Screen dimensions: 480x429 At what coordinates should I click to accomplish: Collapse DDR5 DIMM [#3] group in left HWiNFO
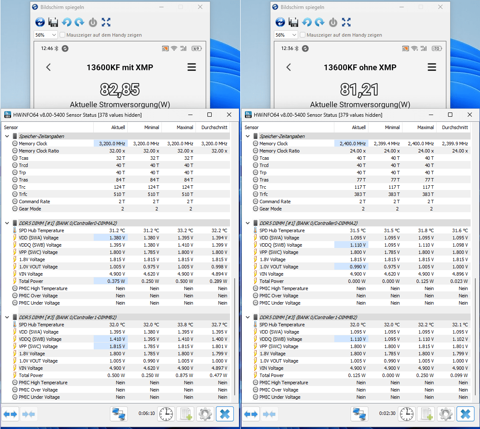tap(7, 317)
